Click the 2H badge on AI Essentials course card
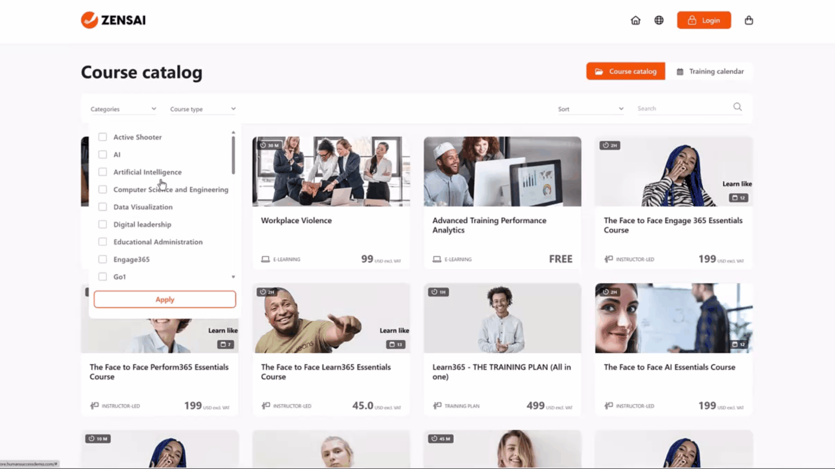This screenshot has height=469, width=835. [x=610, y=292]
